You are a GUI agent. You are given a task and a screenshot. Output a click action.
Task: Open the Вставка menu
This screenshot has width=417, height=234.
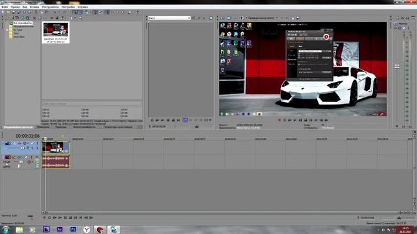pos(35,7)
